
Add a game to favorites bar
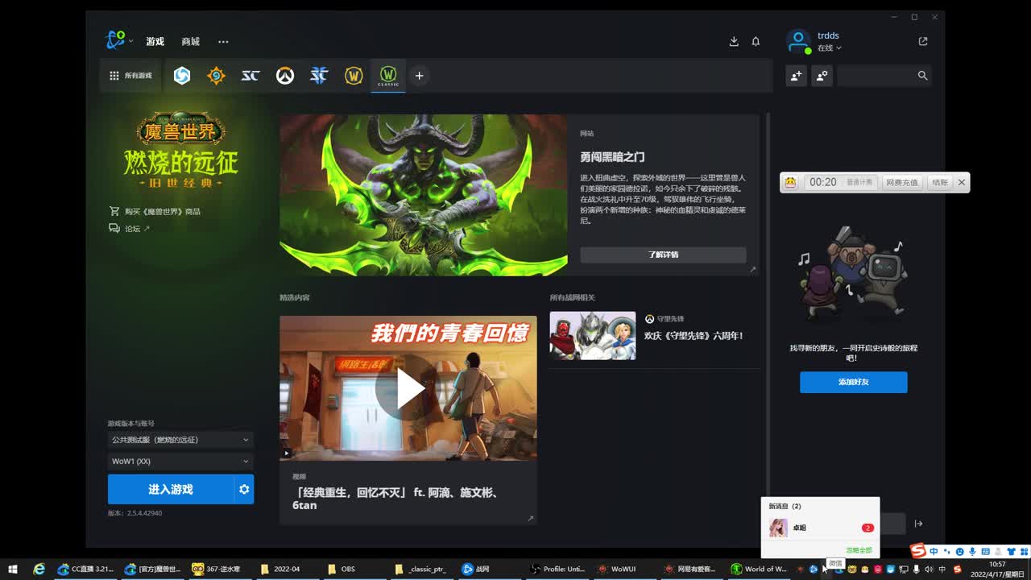coord(419,76)
